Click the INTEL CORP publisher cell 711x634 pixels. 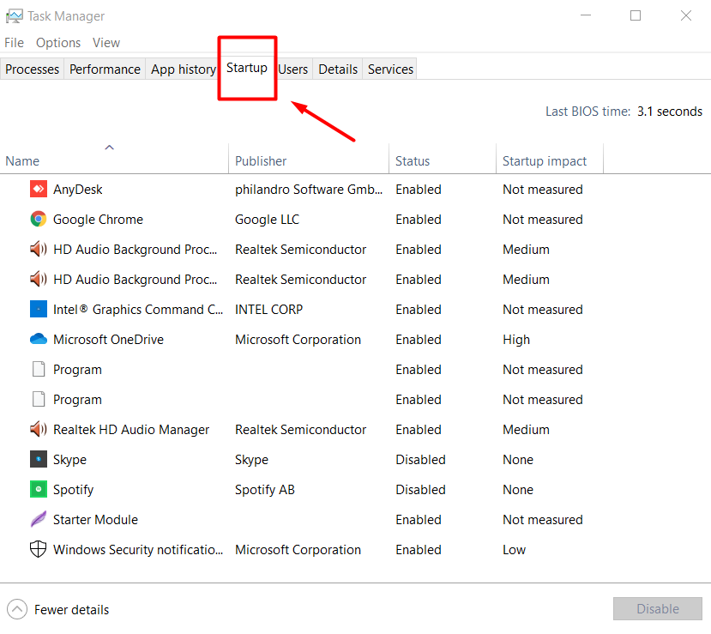click(269, 310)
